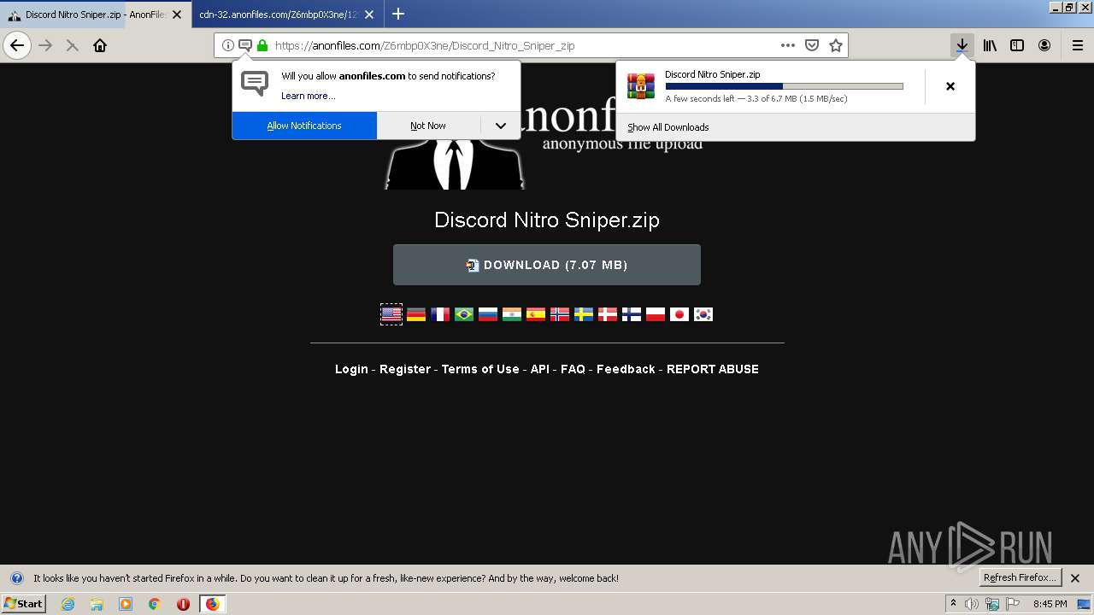Click Allow Notifications button
Viewport: 1094px width, 615px height.
304,126
